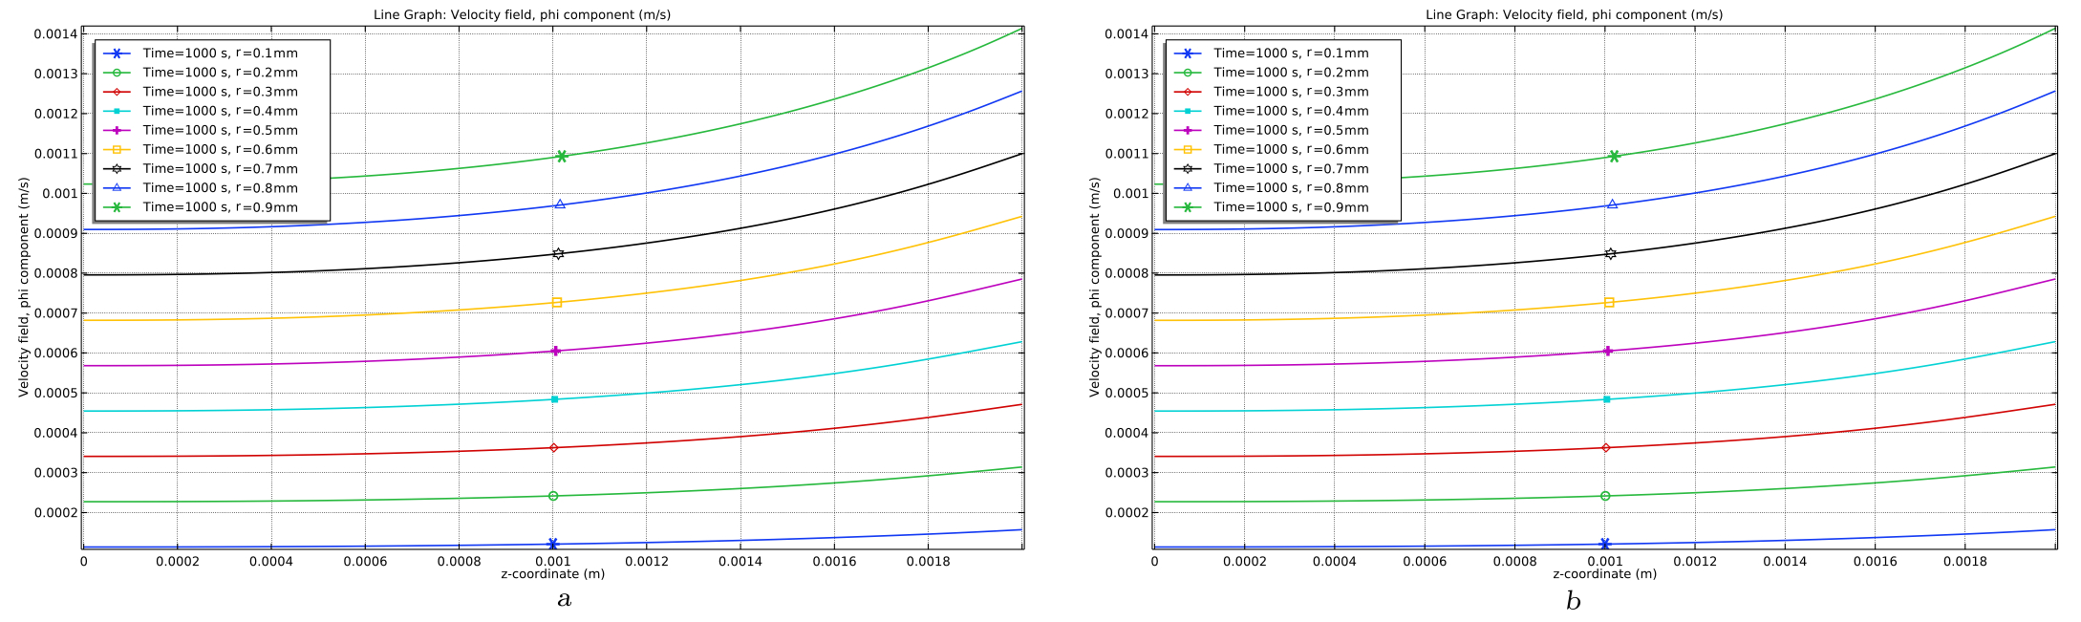This screenshot has width=2081, height=622.
Task: Click the blue triangle marker on graph a's curve
Action: pos(560,204)
